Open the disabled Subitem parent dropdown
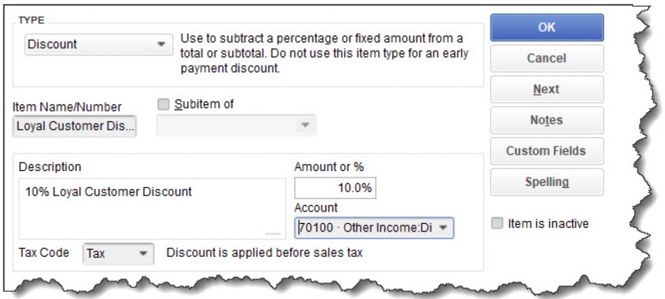Screen dimensions: 665x299 click(x=236, y=125)
